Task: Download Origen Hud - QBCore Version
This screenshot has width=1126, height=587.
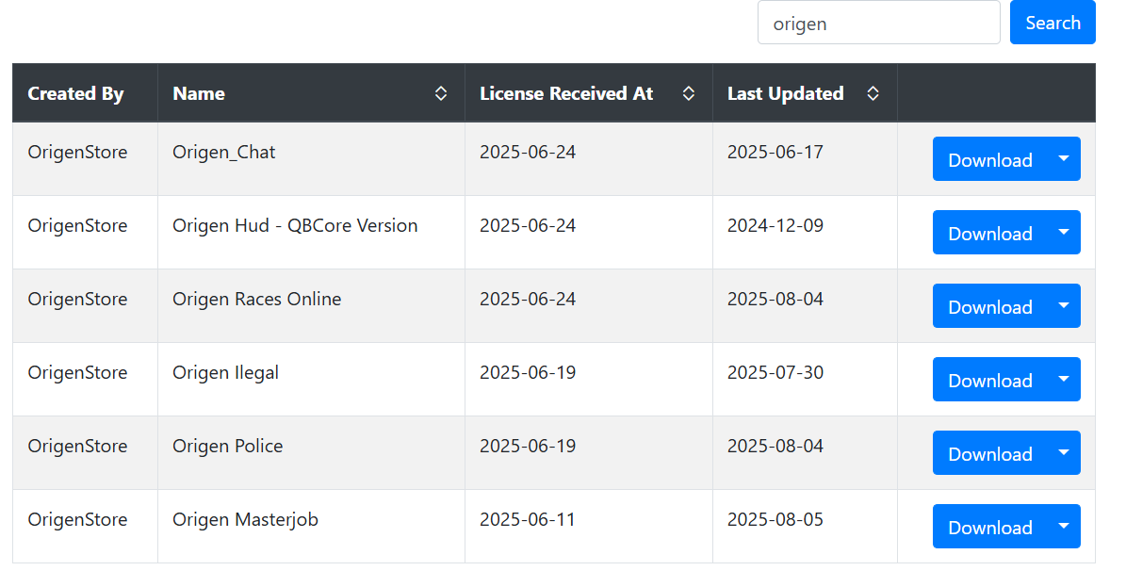Action: pyautogui.click(x=989, y=232)
